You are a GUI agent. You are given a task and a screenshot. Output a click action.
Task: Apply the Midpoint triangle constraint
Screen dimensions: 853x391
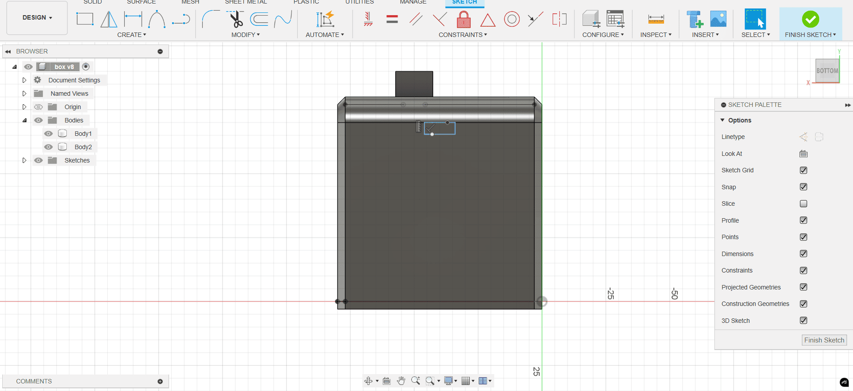[x=488, y=20]
